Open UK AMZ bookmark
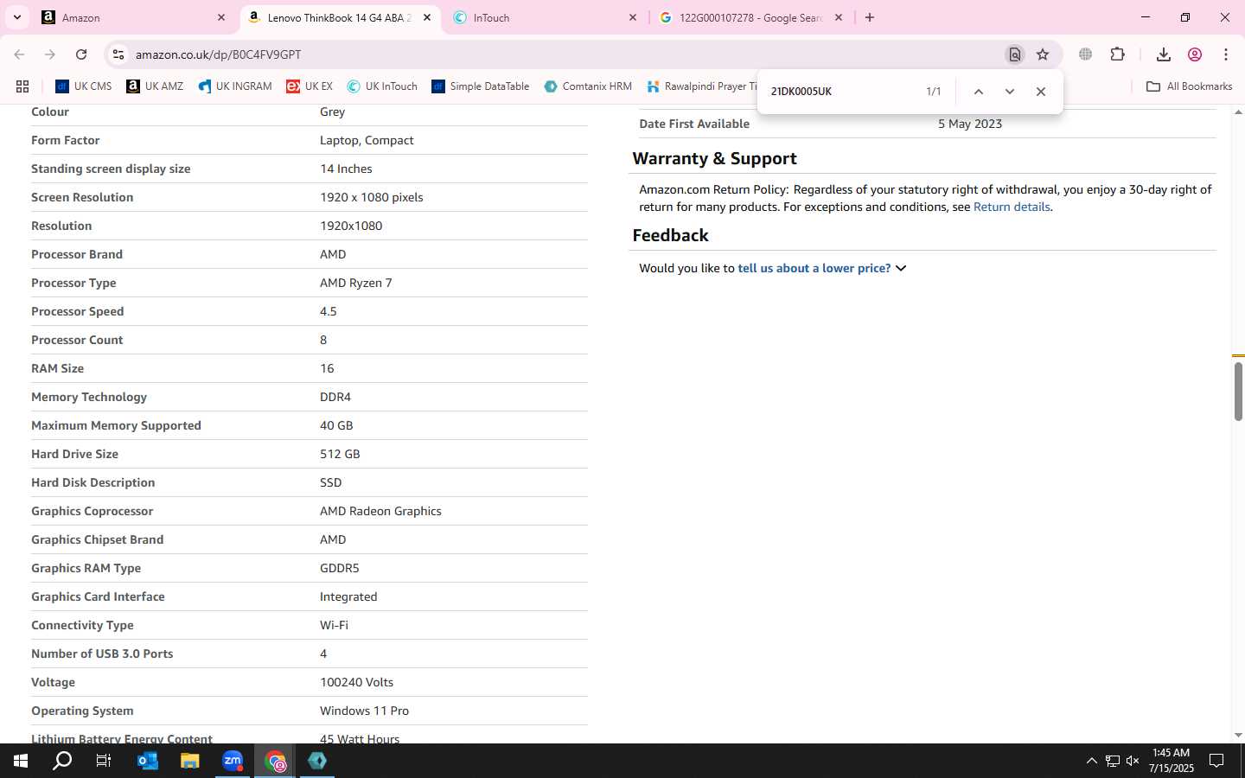Screen dimensions: 1245x778 [x=155, y=86]
